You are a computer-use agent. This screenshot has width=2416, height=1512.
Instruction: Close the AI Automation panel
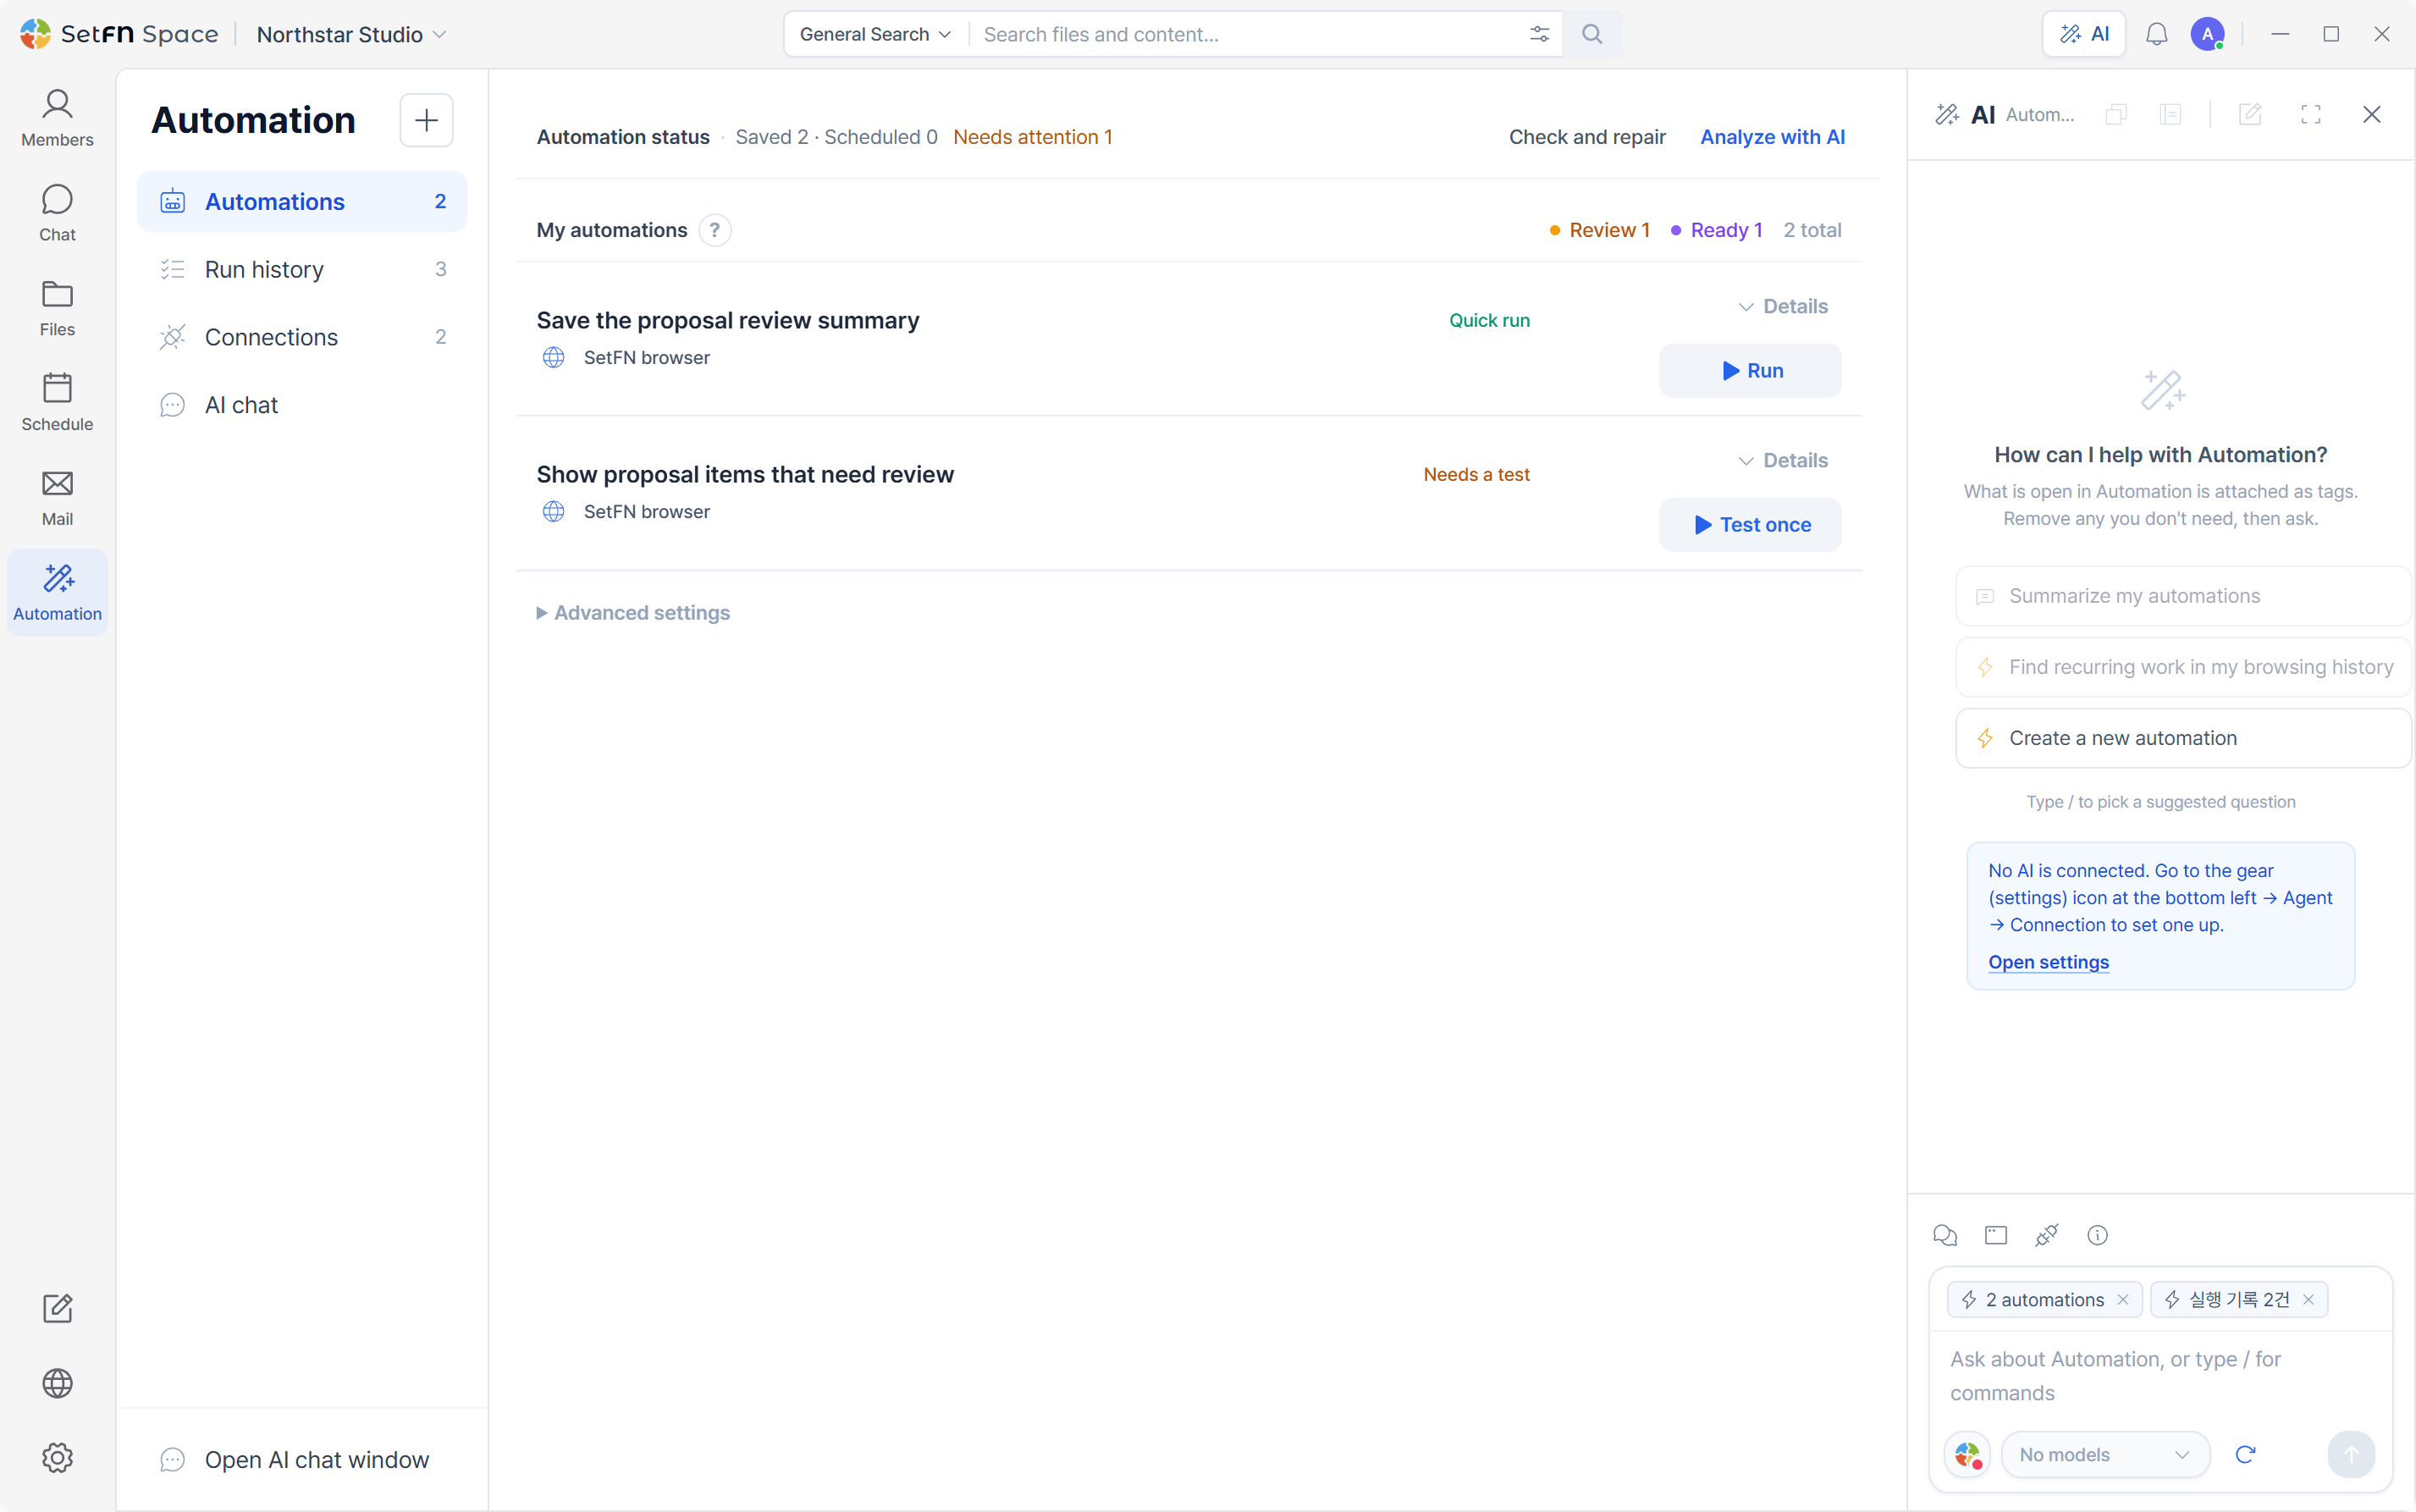coord(2372,115)
